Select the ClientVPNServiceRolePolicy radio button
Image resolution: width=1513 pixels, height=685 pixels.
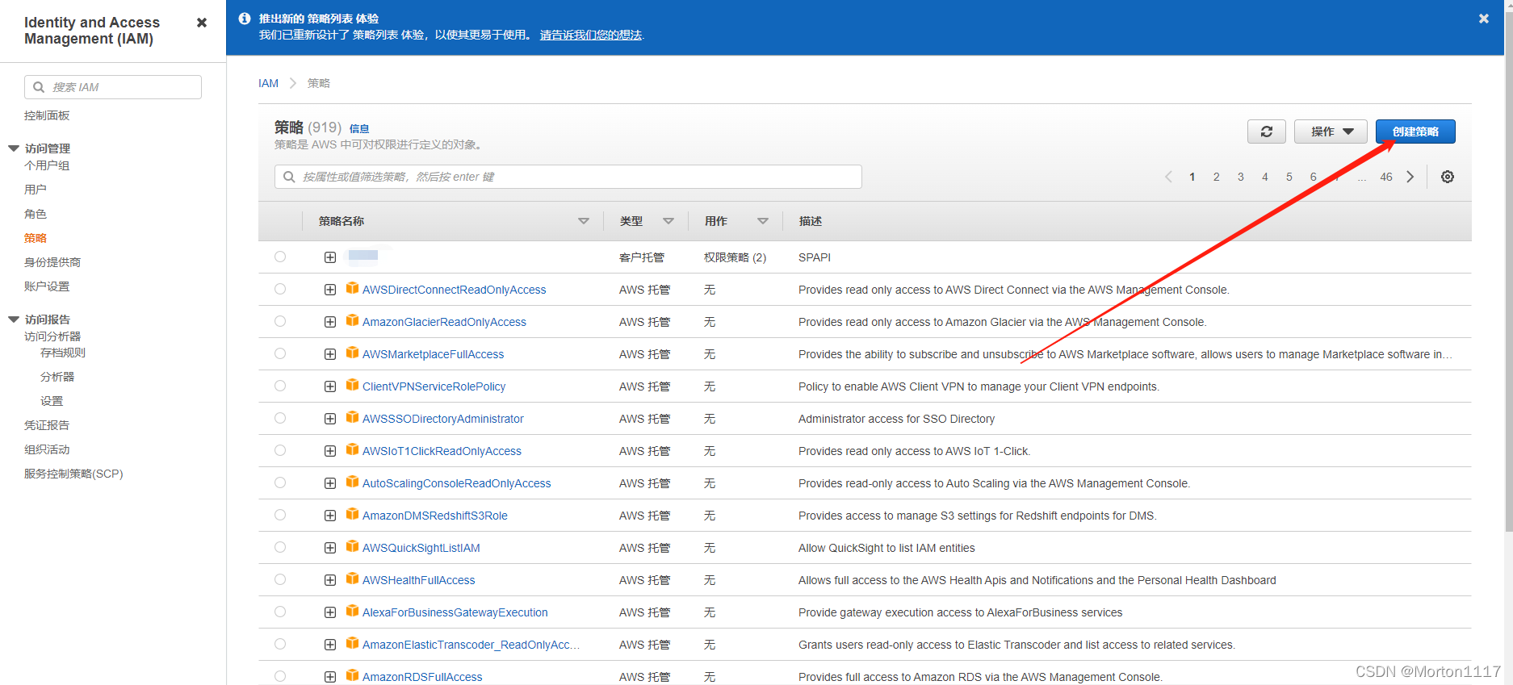click(280, 386)
